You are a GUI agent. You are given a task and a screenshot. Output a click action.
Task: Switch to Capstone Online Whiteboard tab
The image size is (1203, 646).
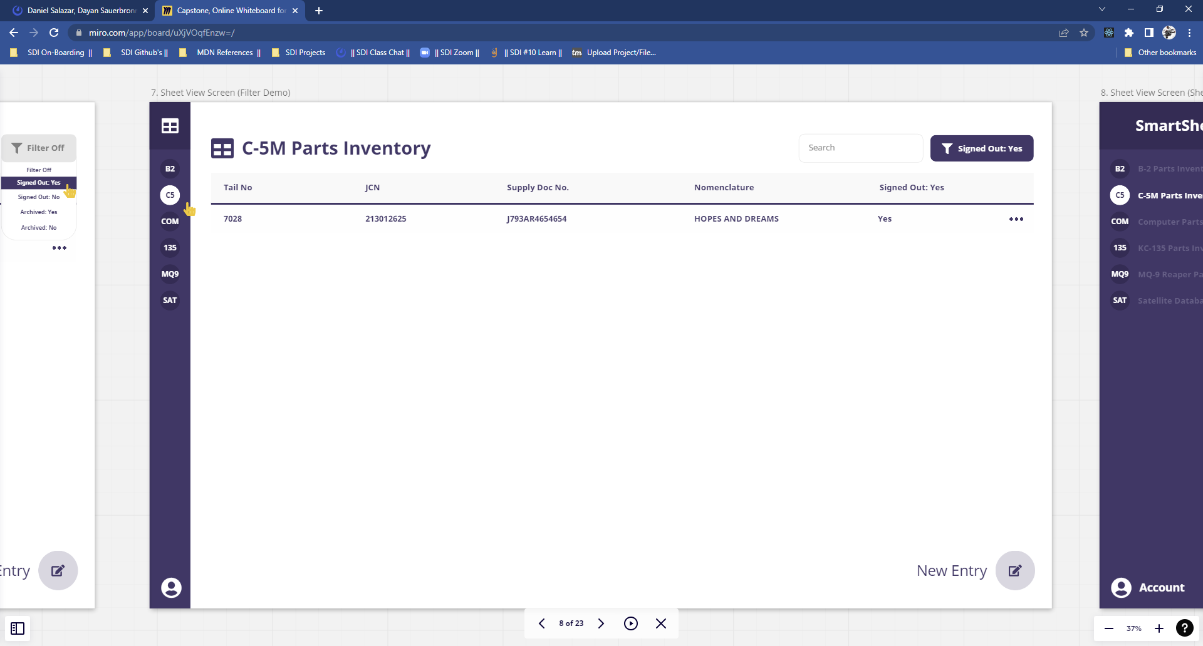230,11
